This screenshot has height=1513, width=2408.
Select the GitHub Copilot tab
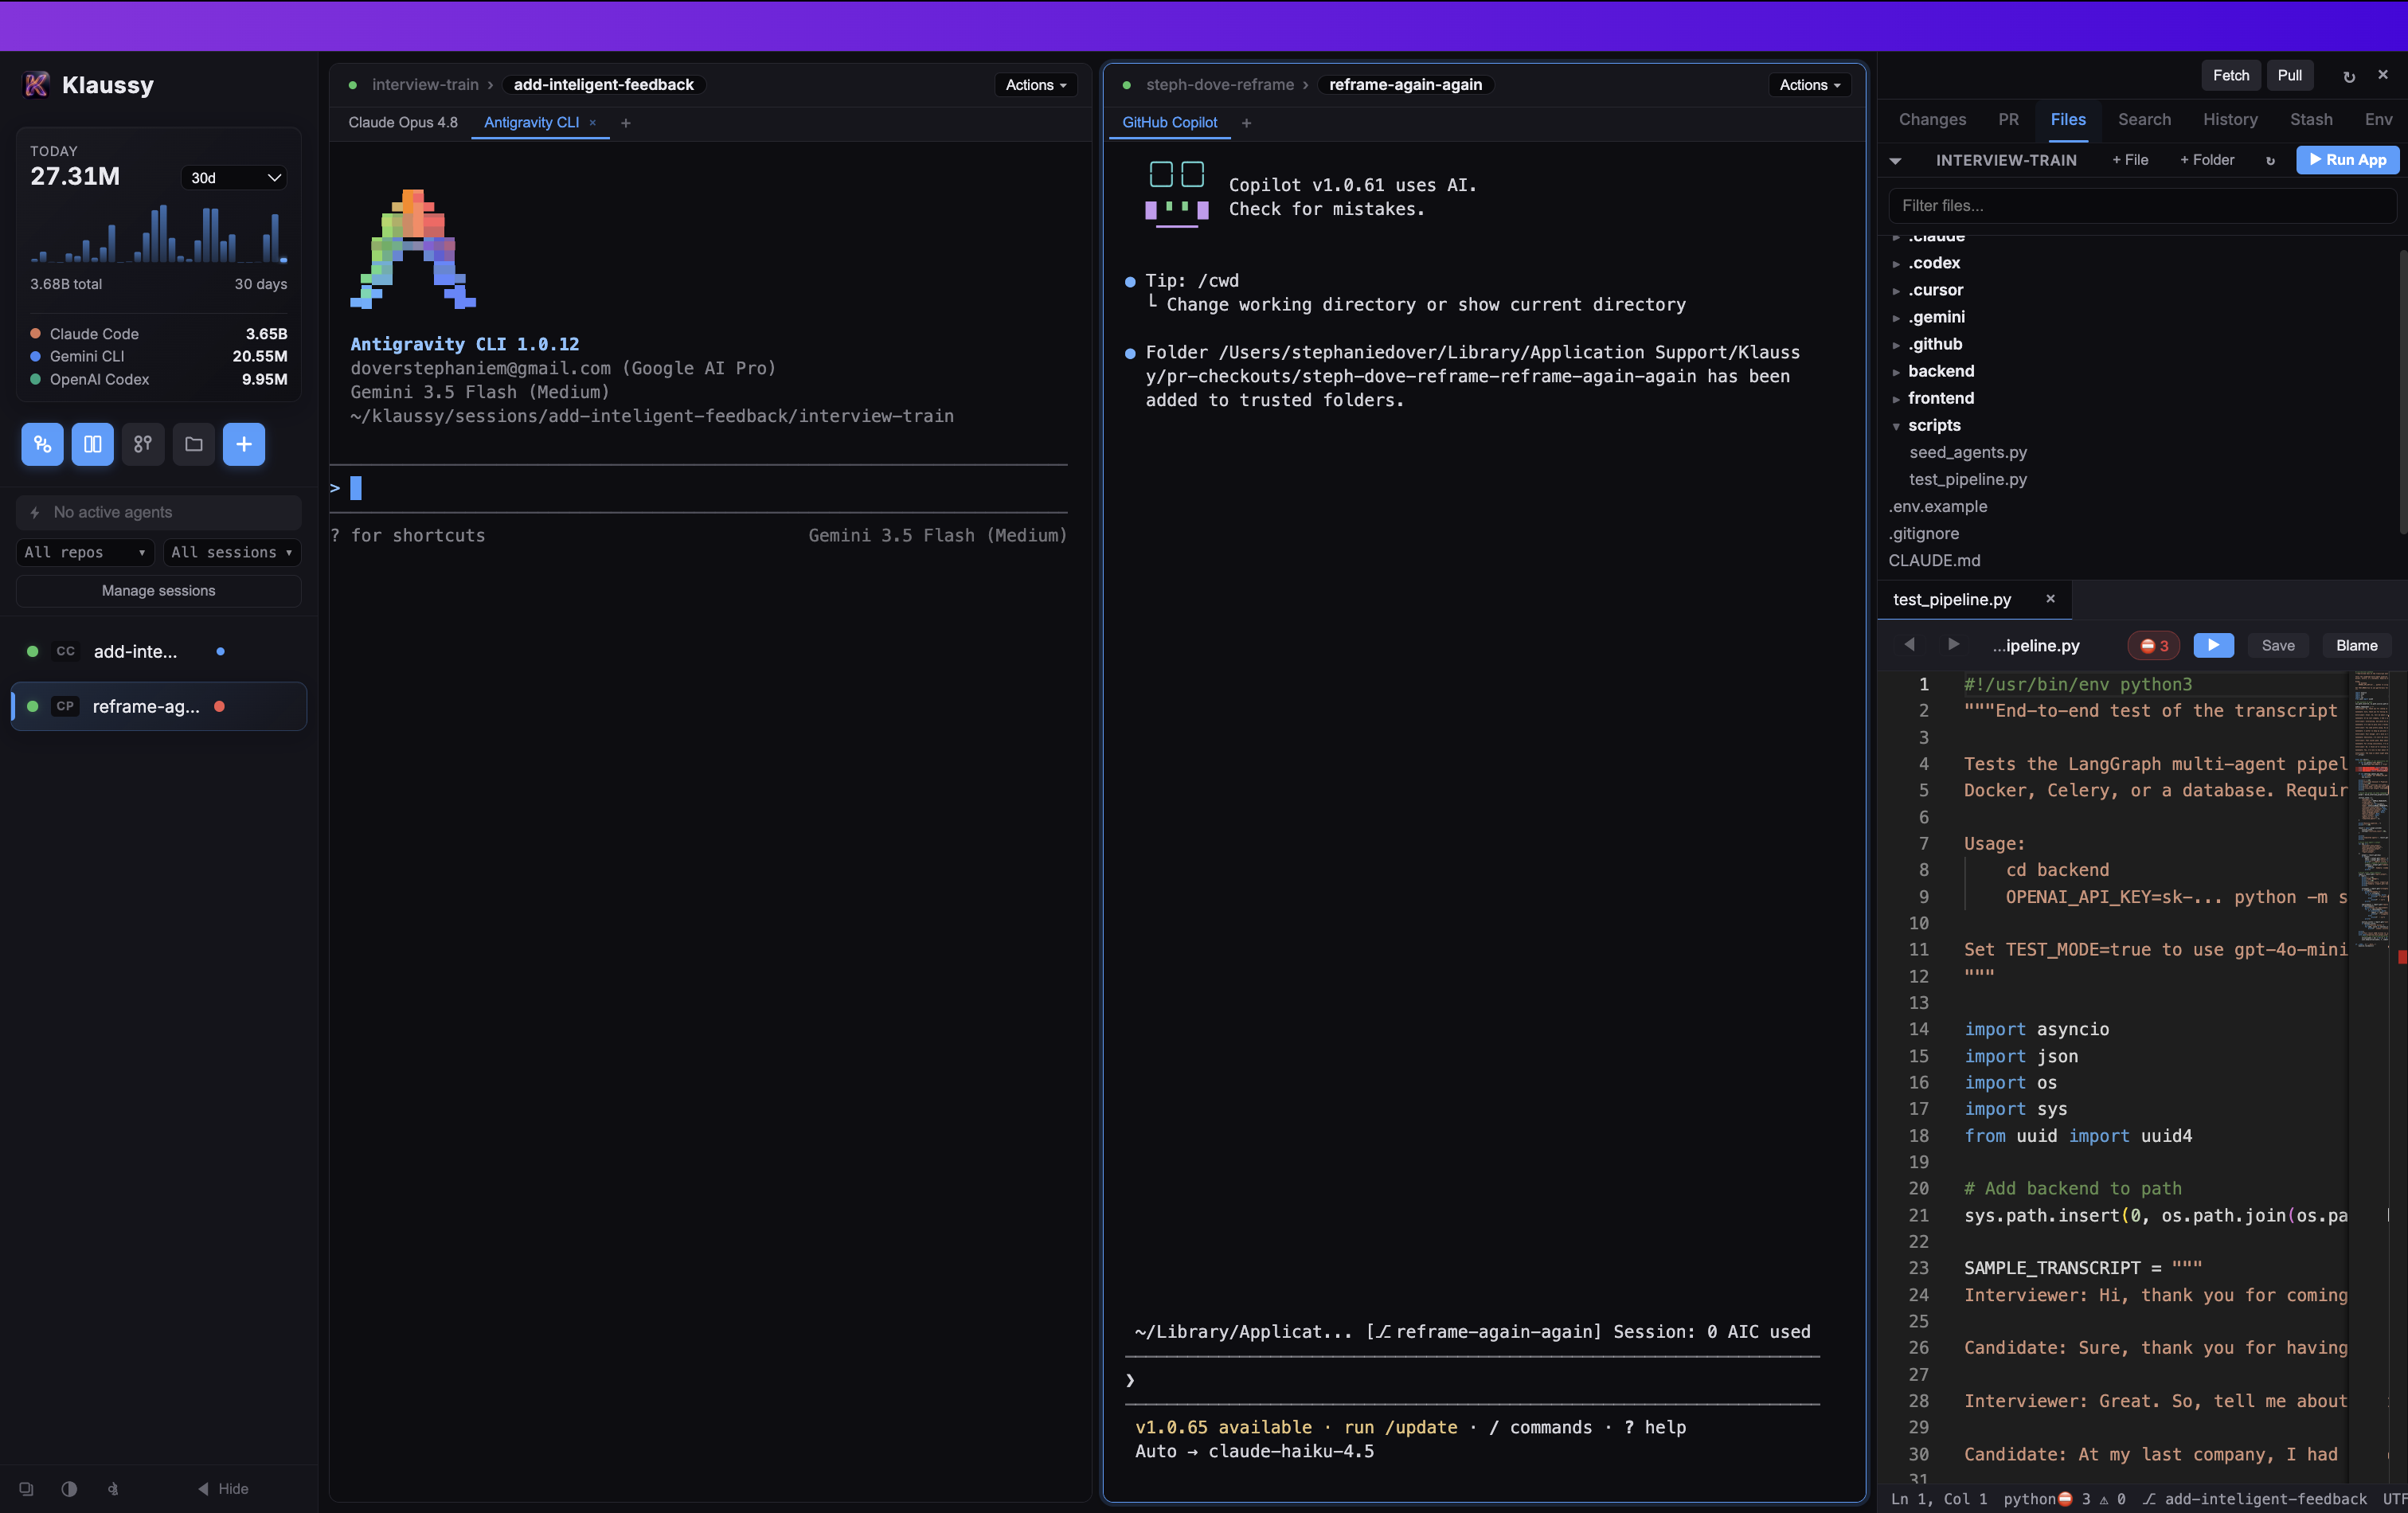(1170, 122)
